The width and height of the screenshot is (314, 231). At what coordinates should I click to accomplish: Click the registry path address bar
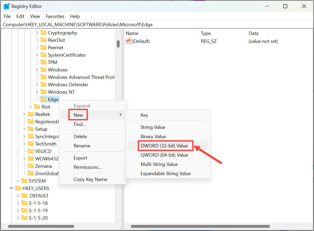pos(157,25)
